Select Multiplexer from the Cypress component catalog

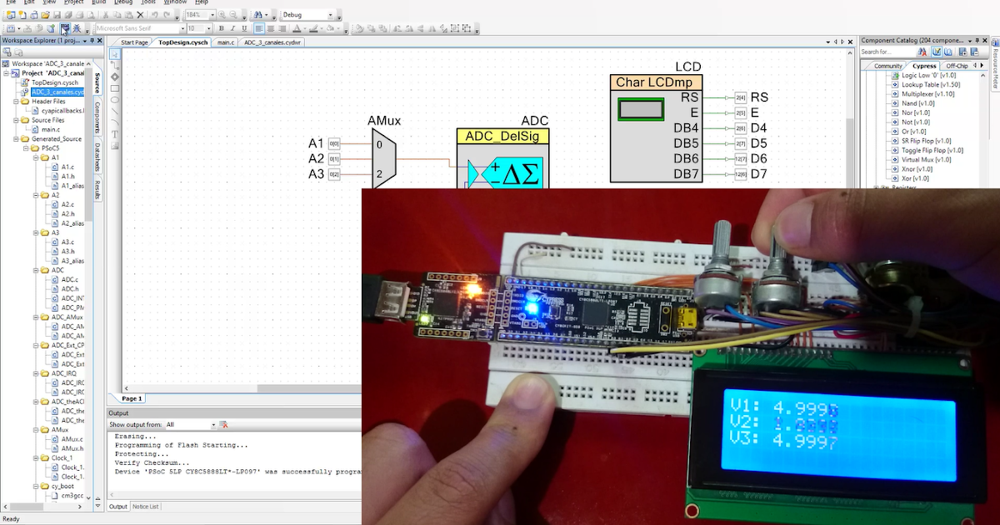pyautogui.click(x=926, y=94)
